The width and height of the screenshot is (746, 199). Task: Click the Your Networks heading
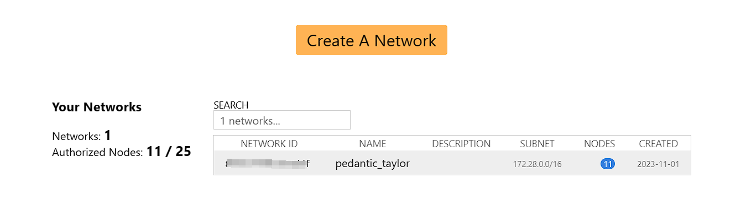pos(97,107)
